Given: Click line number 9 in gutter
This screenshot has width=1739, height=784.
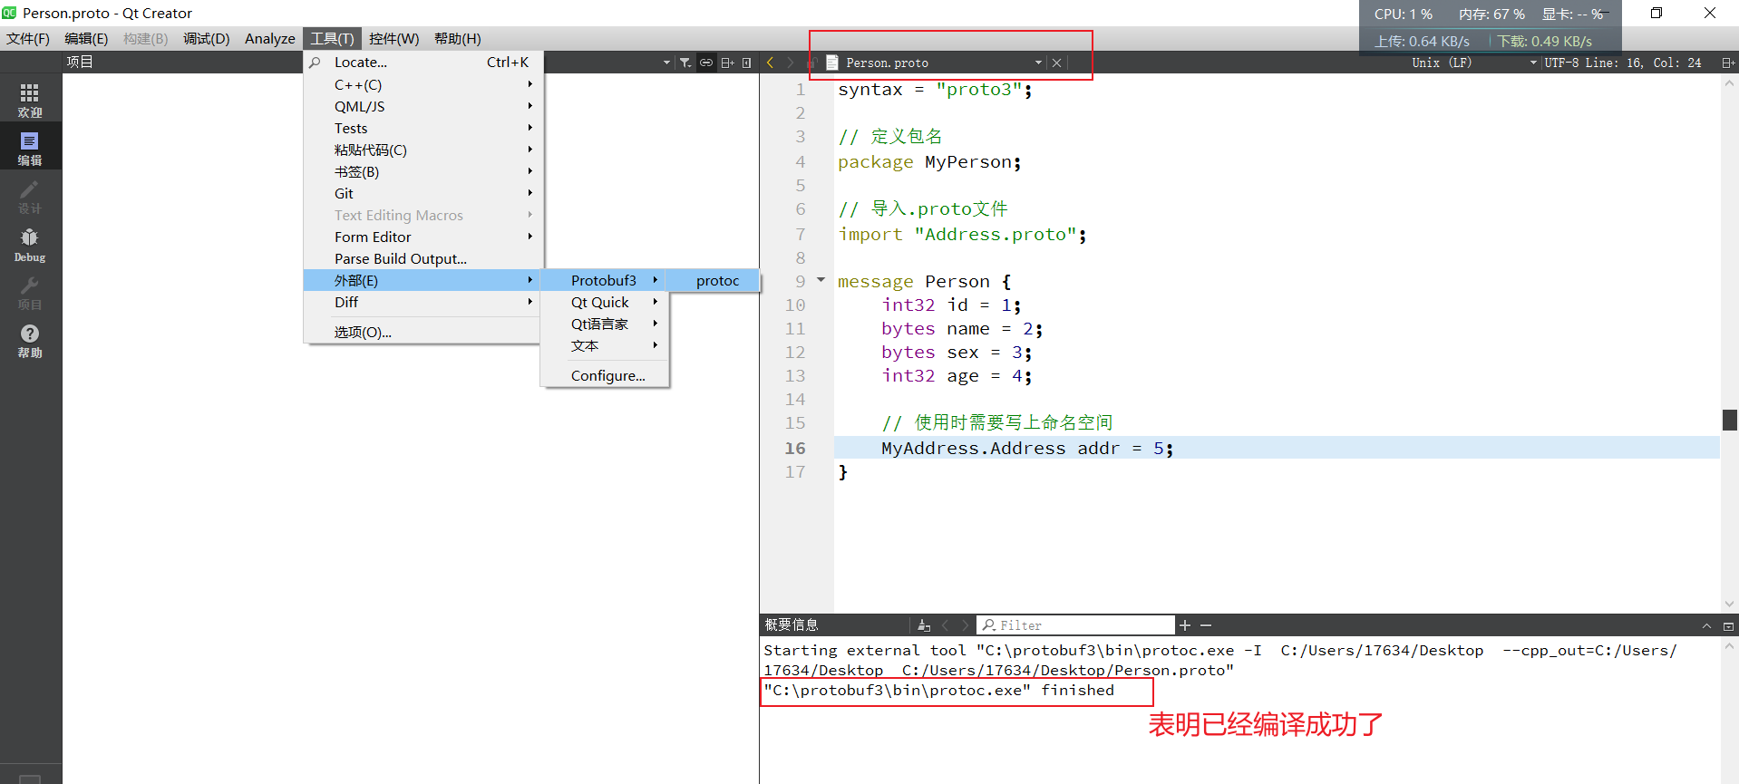Looking at the screenshot, I should coord(800,281).
